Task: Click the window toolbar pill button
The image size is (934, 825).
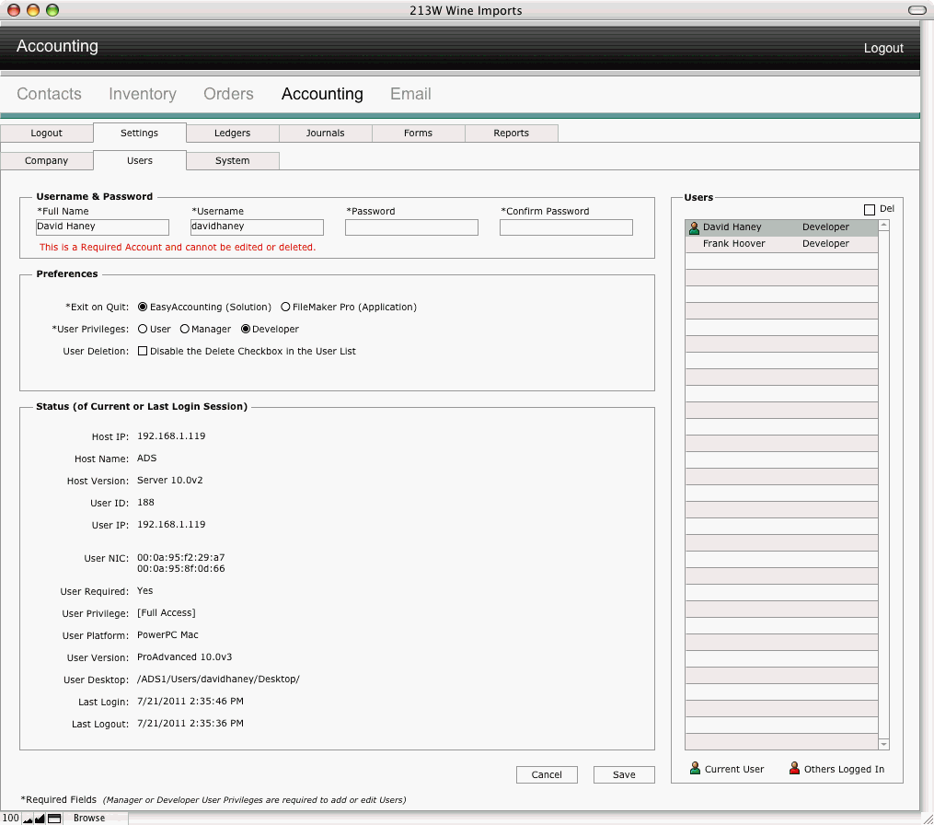Action: click(x=917, y=10)
